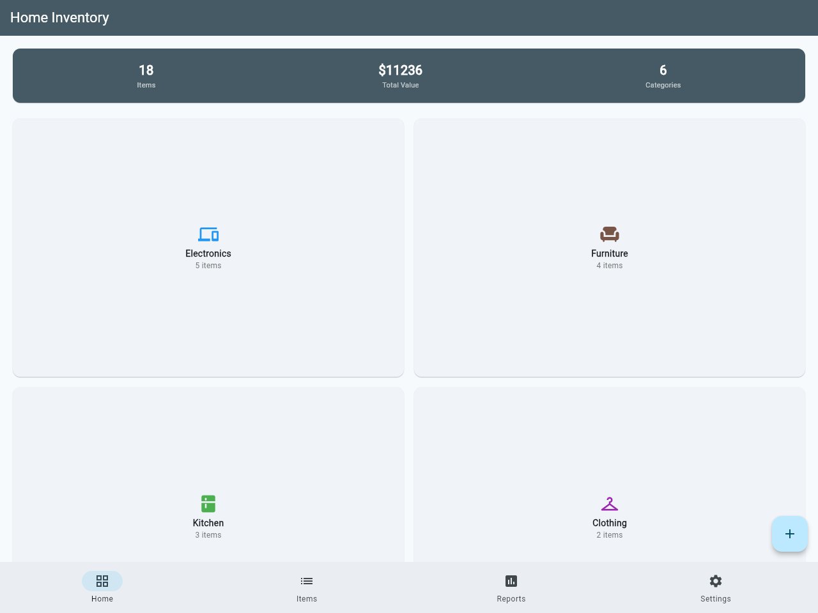The height and width of the screenshot is (613, 818).
Task: Select the Home tab label
Action: point(102,599)
